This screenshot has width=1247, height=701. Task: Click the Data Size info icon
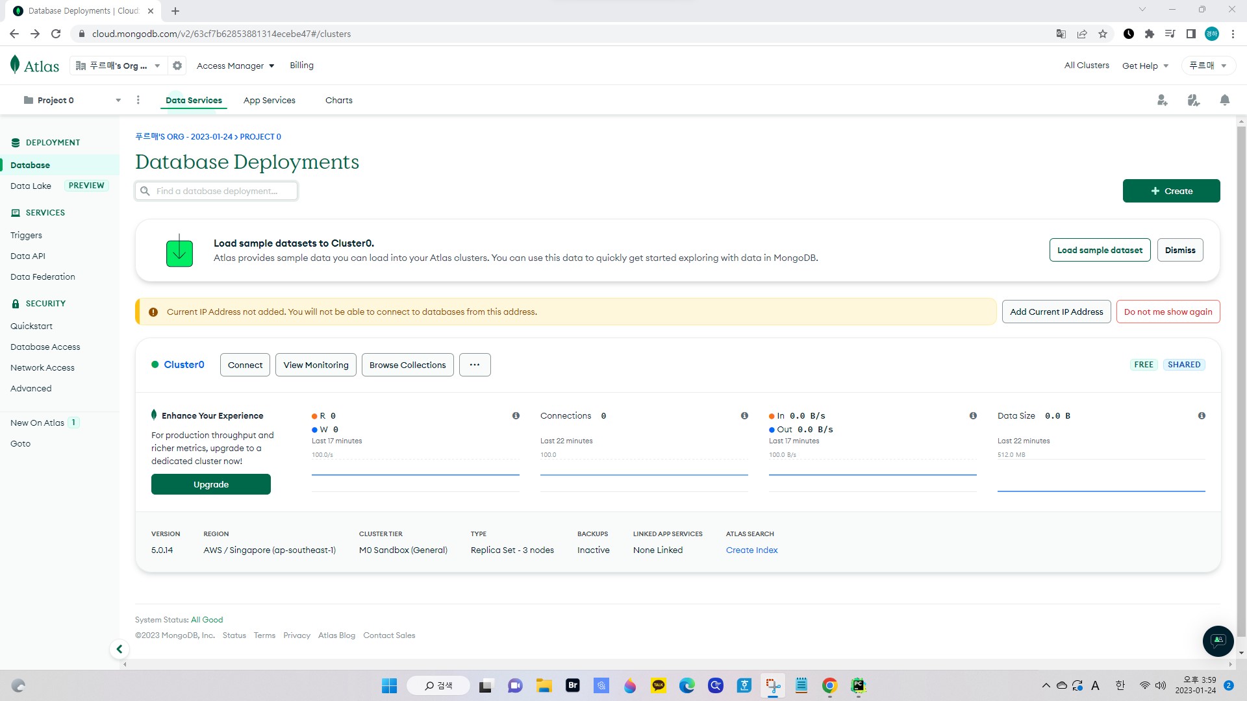point(1202,416)
